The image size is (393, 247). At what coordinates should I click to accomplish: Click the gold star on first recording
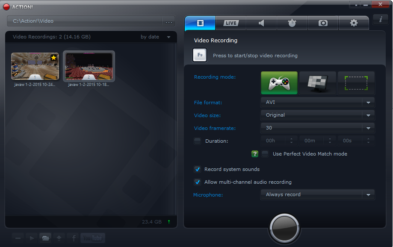(x=53, y=58)
